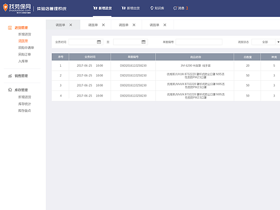280x210 pixels.
Task: Open 入库单 in the sidebar
Action: pyautogui.click(x=23, y=61)
